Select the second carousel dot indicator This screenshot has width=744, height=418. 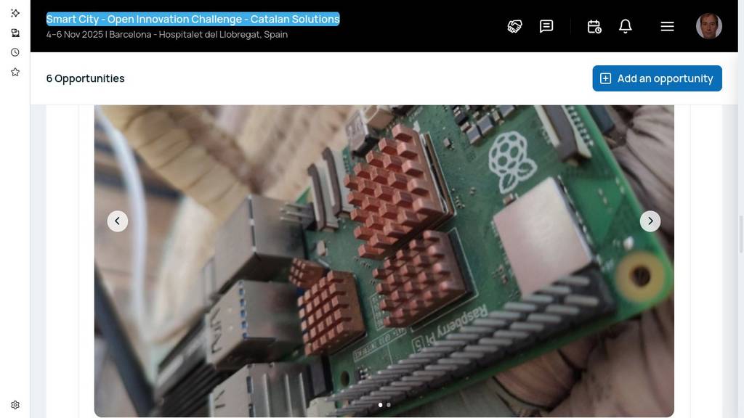point(389,405)
